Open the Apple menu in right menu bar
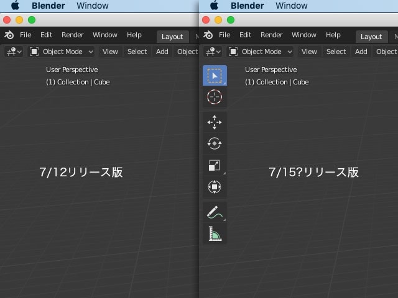This screenshot has height=298, width=398. coord(215,6)
